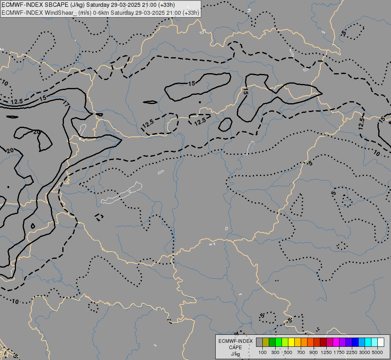Click the vertically rotated 12.5 contour label

tap(361, 124)
